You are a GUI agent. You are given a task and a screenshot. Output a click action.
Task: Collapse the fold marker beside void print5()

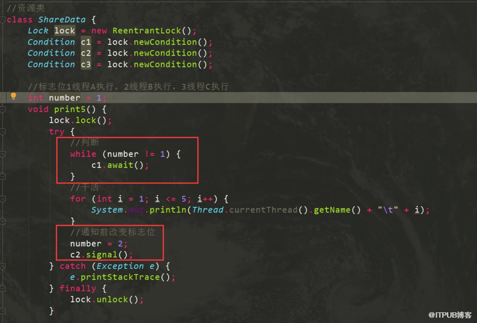pos(3,109)
